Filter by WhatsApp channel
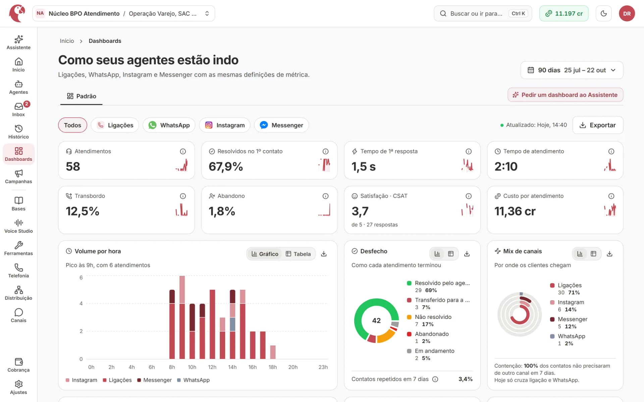This screenshot has height=402, width=644. tap(169, 125)
